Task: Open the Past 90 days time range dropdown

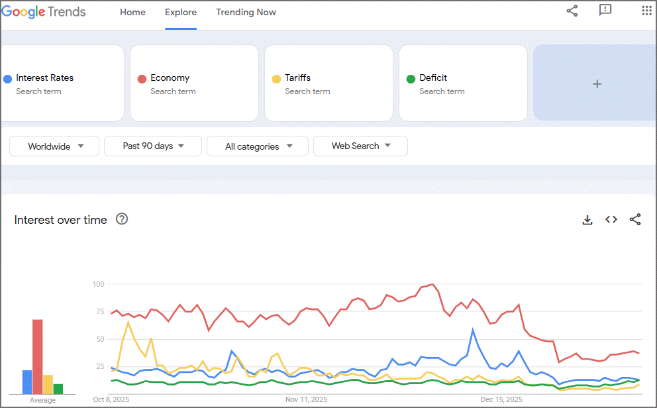Action: 153,146
